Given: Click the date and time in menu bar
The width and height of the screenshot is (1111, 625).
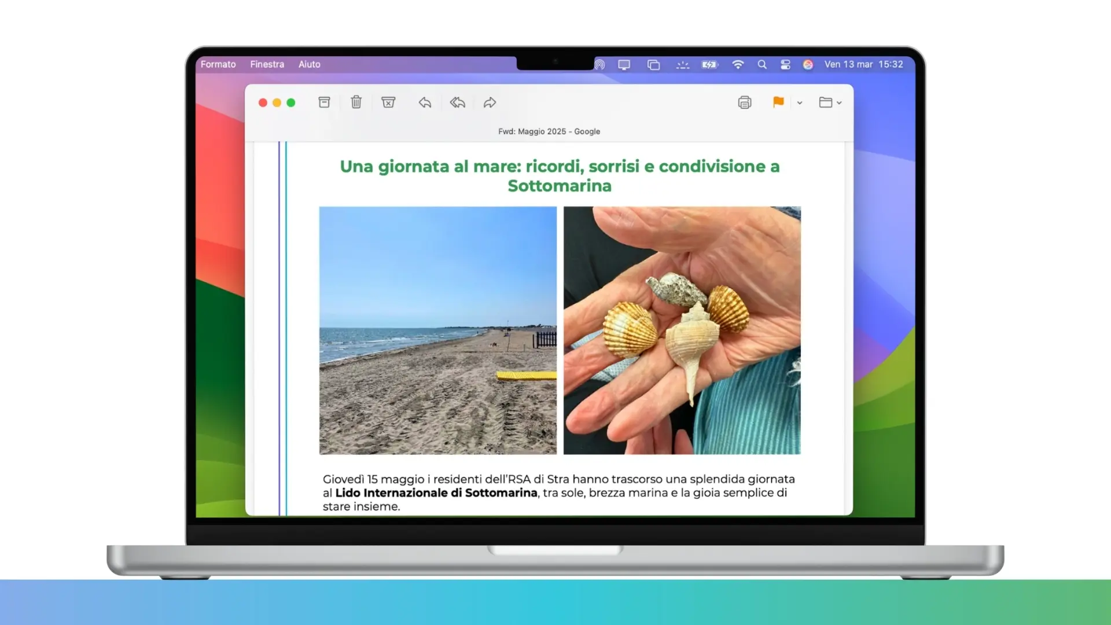Looking at the screenshot, I should [863, 64].
